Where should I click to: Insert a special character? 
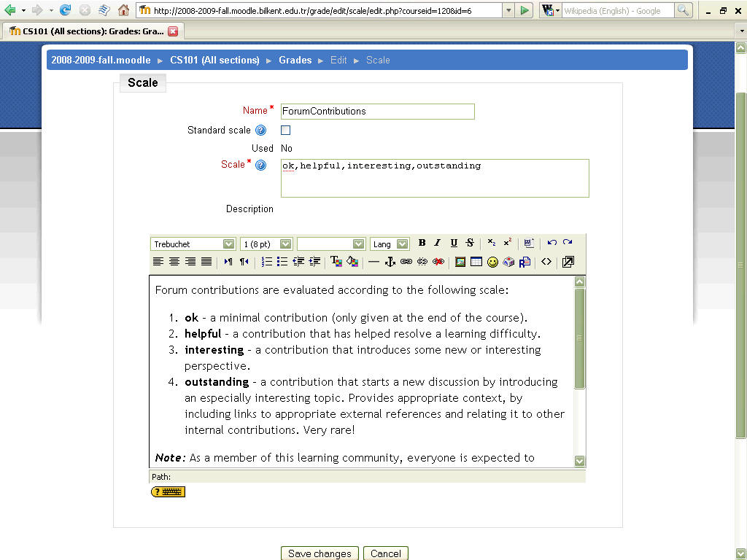point(508,262)
